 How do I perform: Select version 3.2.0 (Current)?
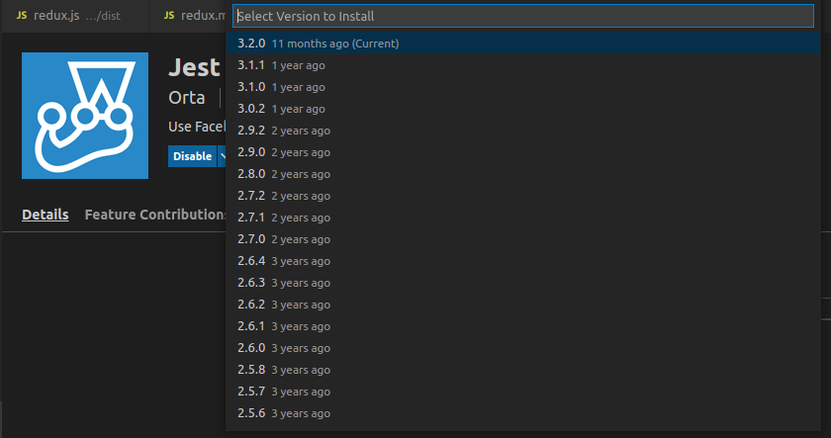[523, 44]
